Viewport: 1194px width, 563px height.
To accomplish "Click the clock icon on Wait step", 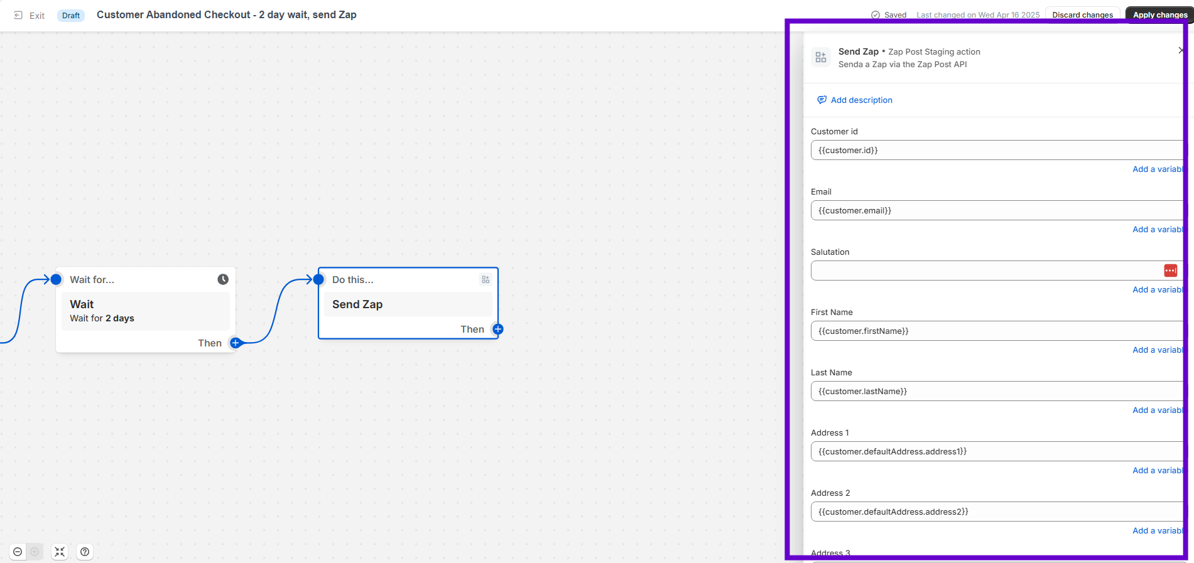I will pos(223,279).
